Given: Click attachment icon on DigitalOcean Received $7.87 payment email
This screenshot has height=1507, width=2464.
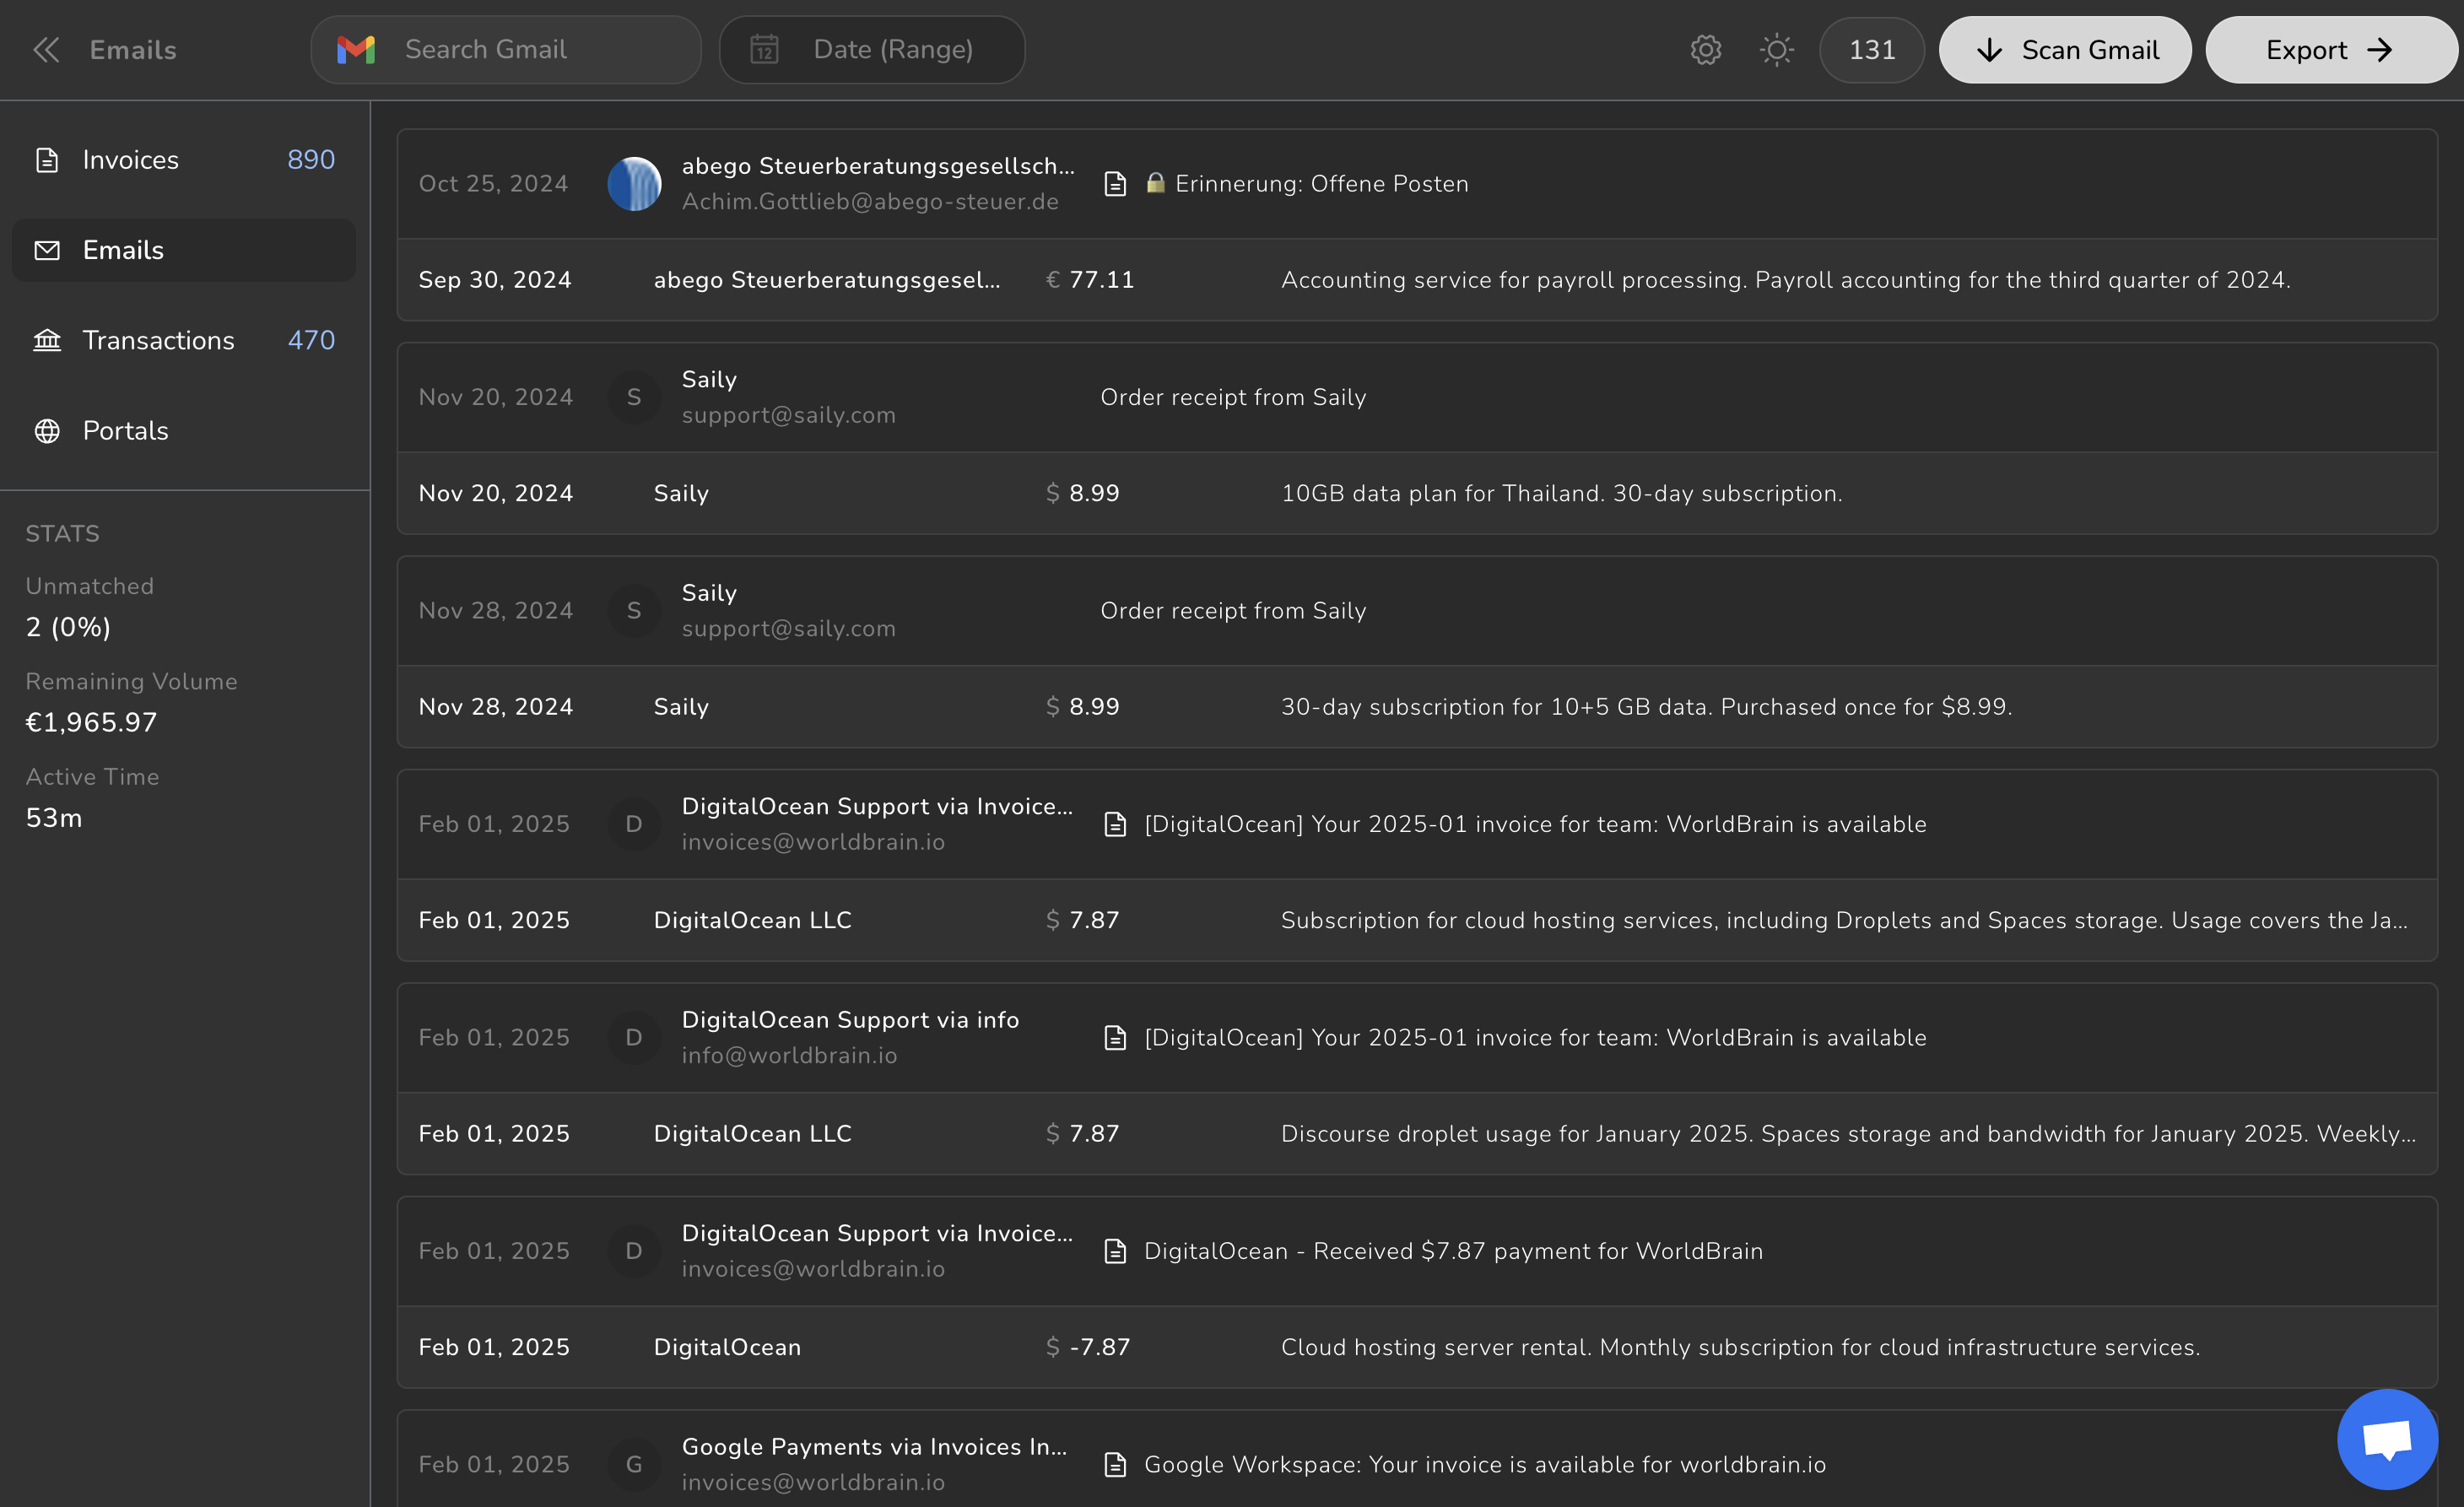Looking at the screenshot, I should click(x=1115, y=1251).
